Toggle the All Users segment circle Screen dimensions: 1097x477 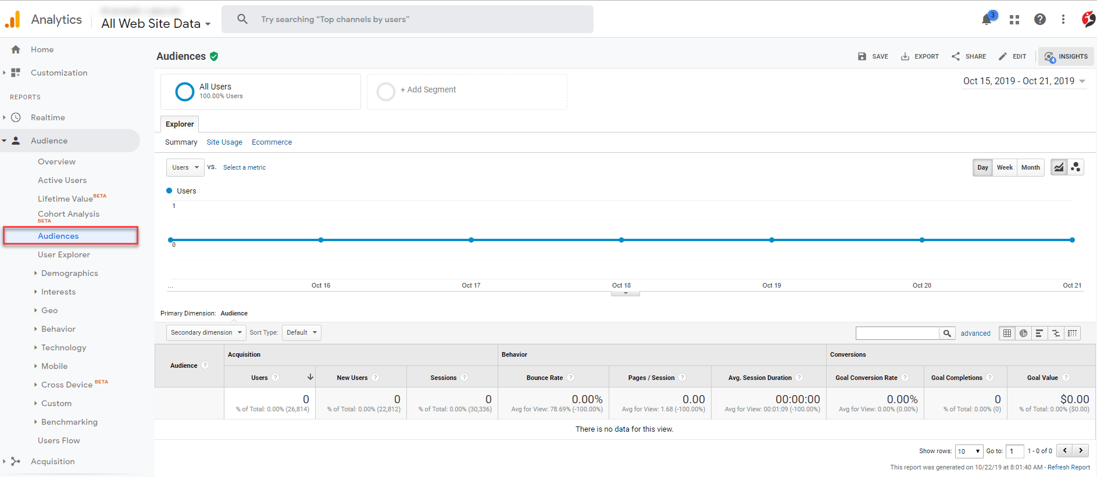pos(185,91)
